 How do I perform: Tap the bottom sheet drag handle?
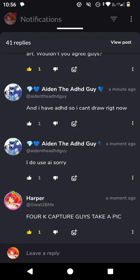pyautogui.click(x=70, y=28)
